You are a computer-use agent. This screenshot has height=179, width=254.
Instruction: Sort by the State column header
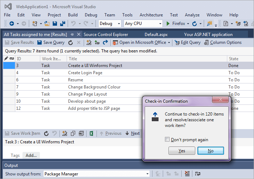pos(240,59)
